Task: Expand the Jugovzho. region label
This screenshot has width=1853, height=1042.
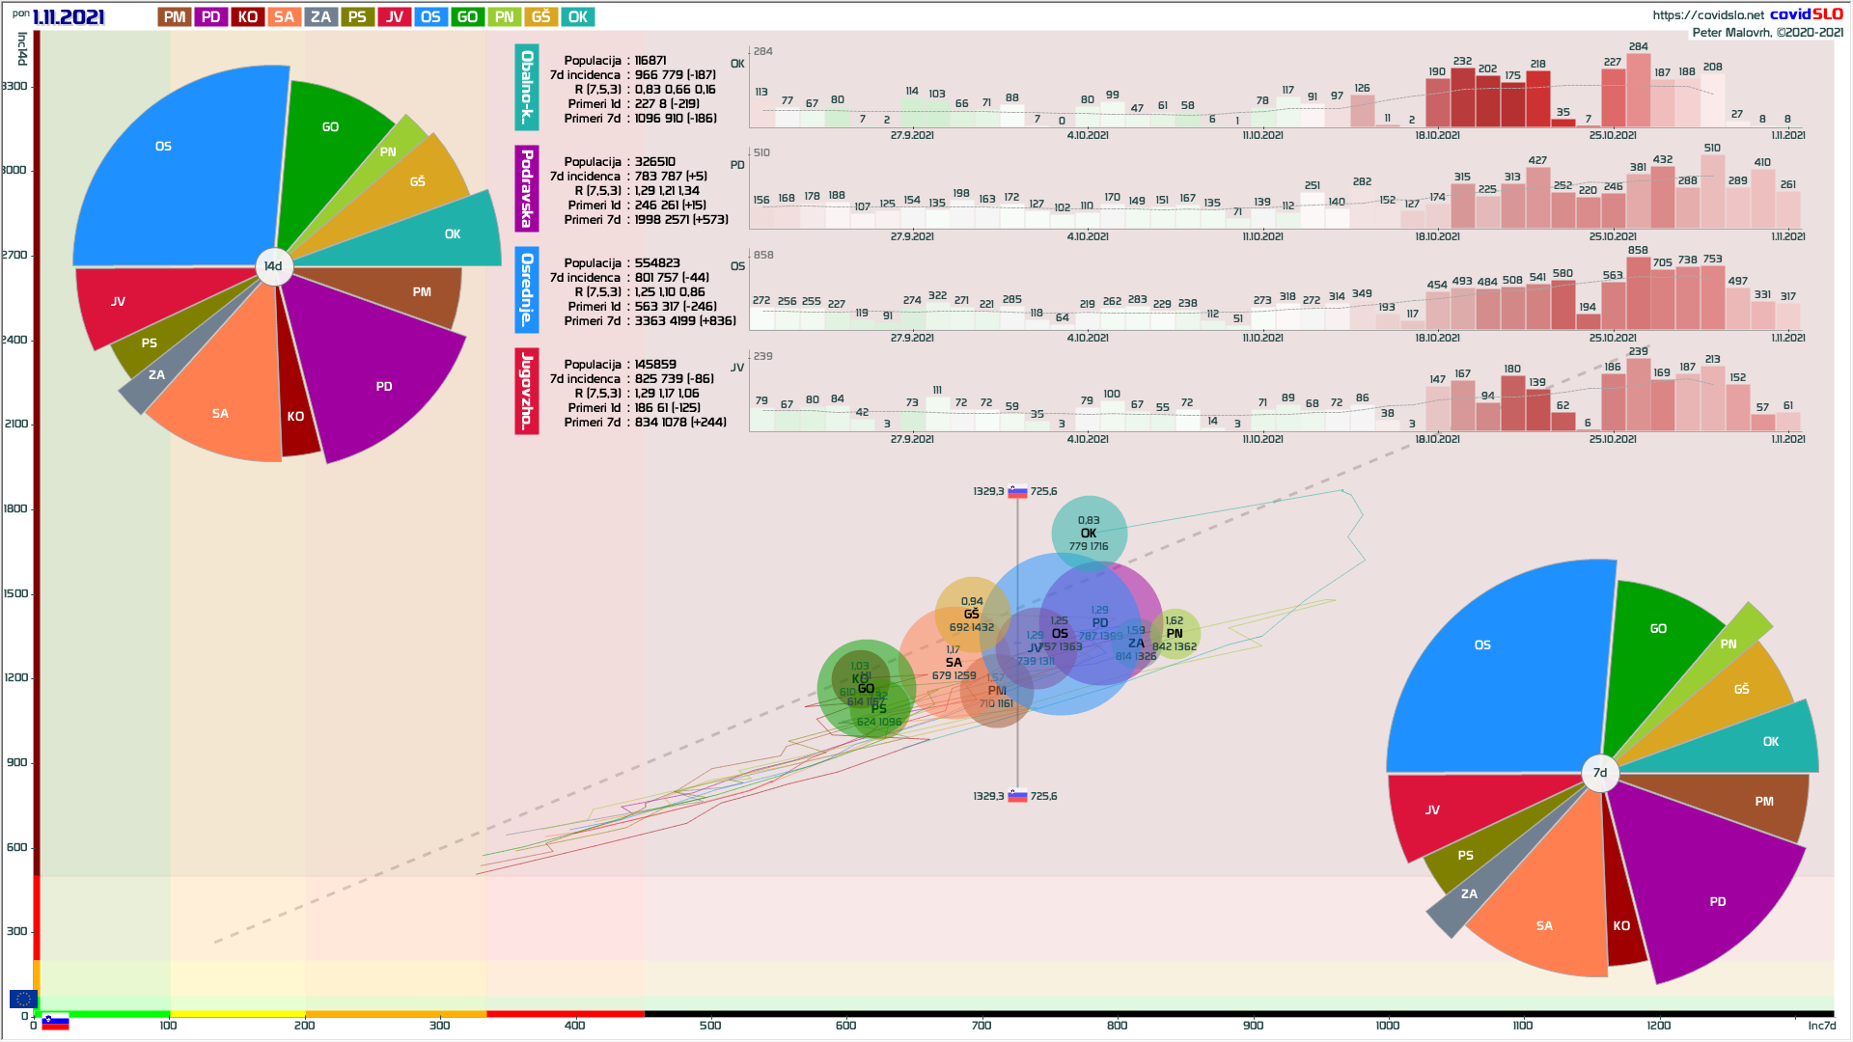Action: [x=527, y=391]
